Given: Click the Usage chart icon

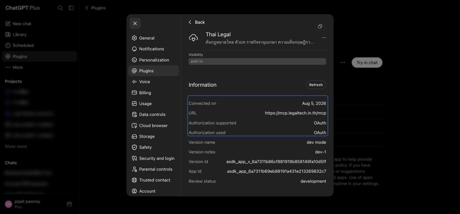Looking at the screenshot, I should [134, 104].
